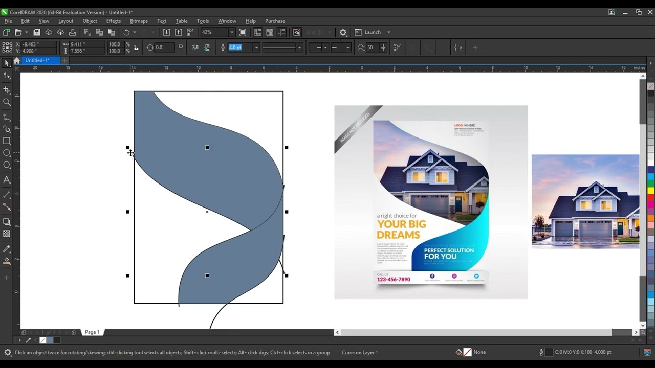Select the Text tool

pos(7,180)
